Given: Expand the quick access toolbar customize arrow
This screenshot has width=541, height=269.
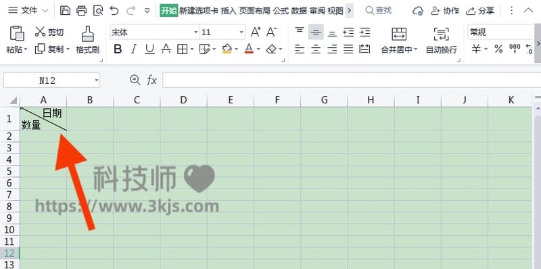Looking at the screenshot, I should (147, 11).
